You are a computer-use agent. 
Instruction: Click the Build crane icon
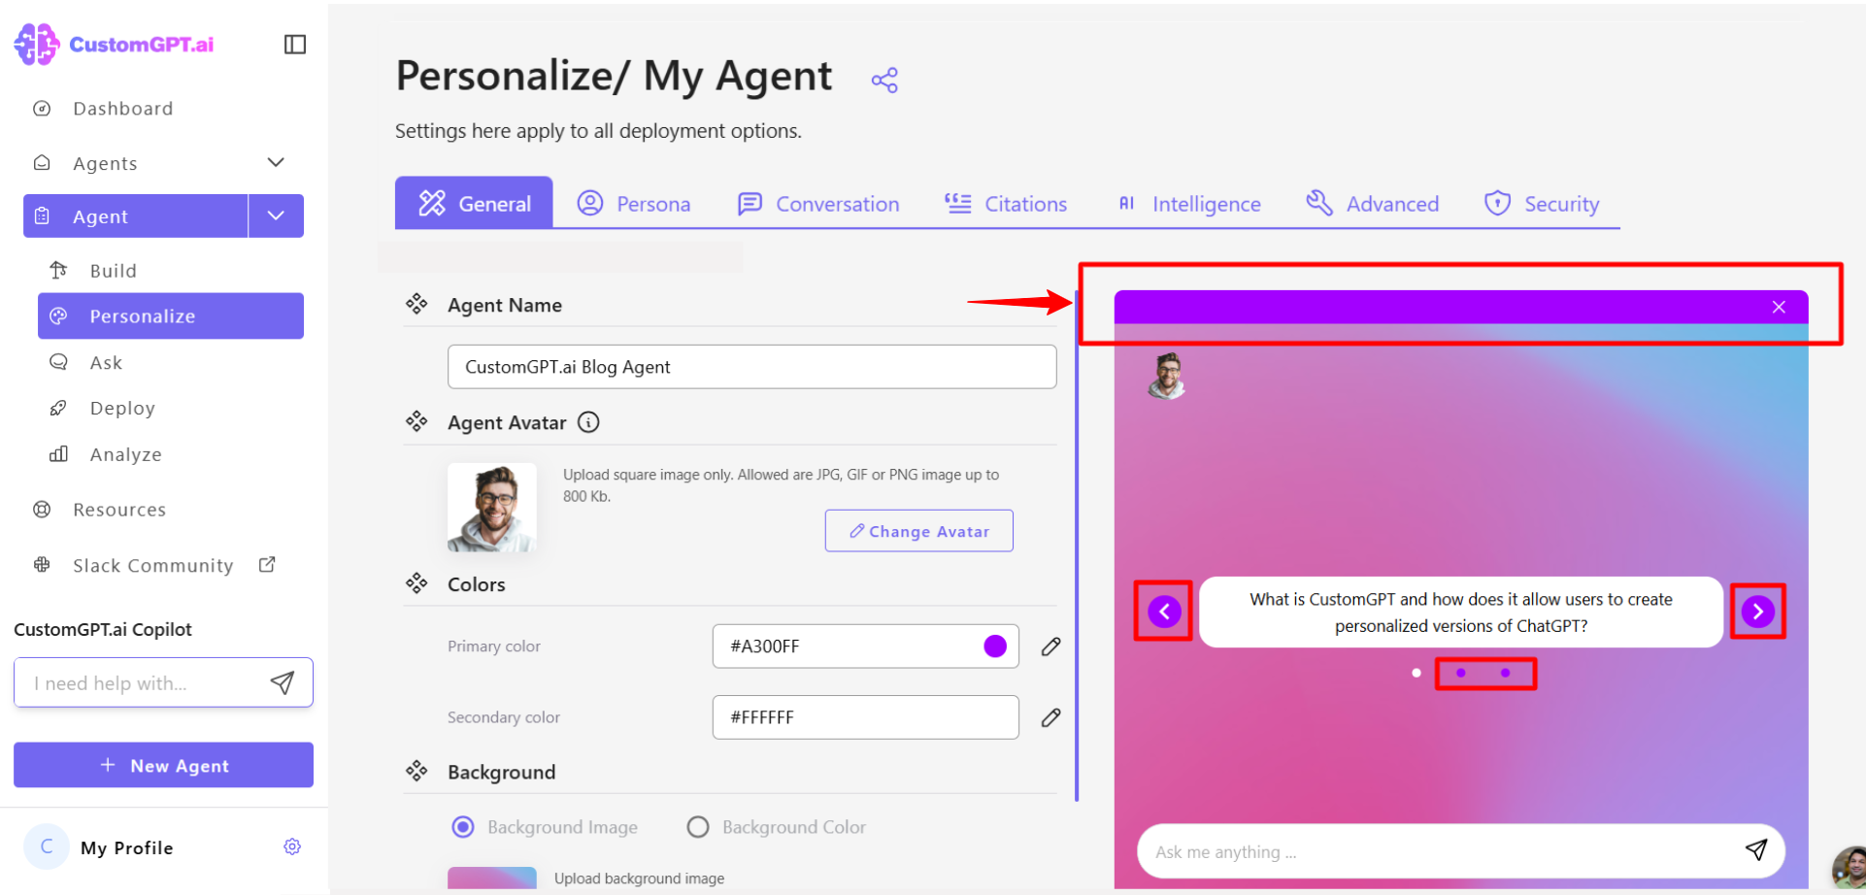click(x=58, y=270)
